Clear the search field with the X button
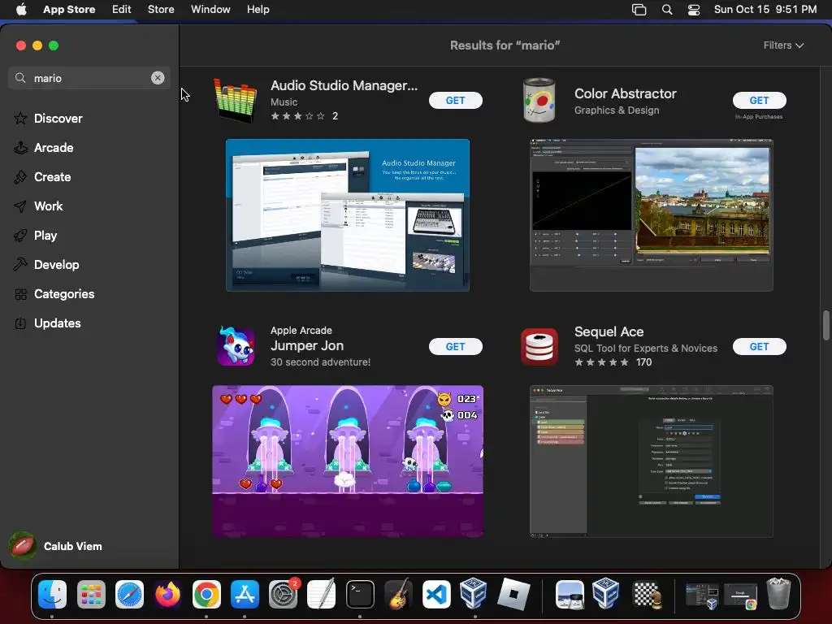832x624 pixels. [x=158, y=78]
